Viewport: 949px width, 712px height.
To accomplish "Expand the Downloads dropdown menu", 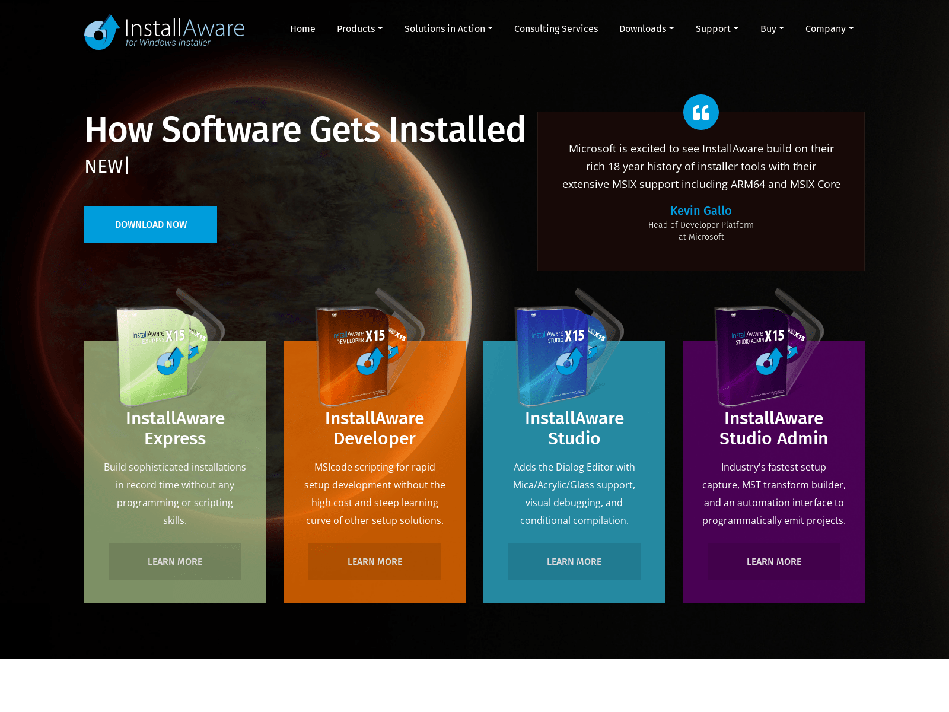I will click(647, 28).
